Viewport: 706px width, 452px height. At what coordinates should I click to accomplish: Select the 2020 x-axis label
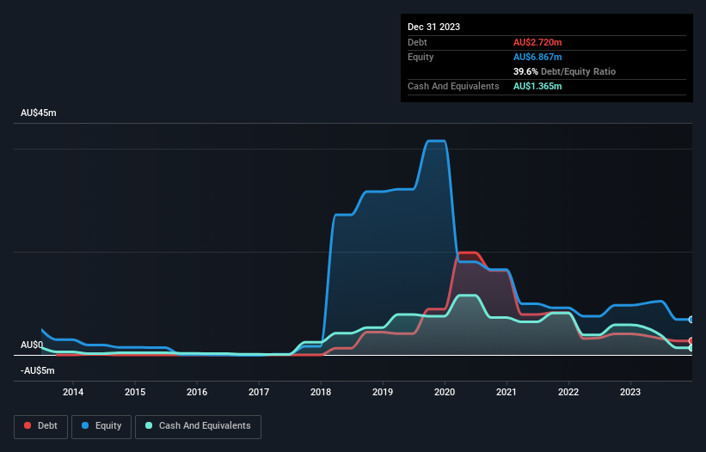point(445,392)
